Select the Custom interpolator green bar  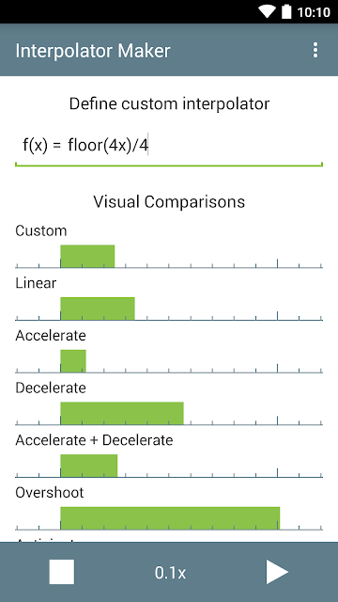pyautogui.click(x=87, y=256)
